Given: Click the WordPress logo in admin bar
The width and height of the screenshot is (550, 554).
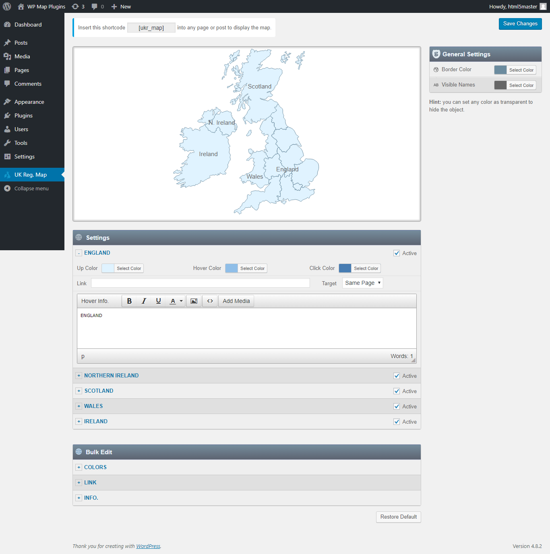Looking at the screenshot, I should click(7, 6).
